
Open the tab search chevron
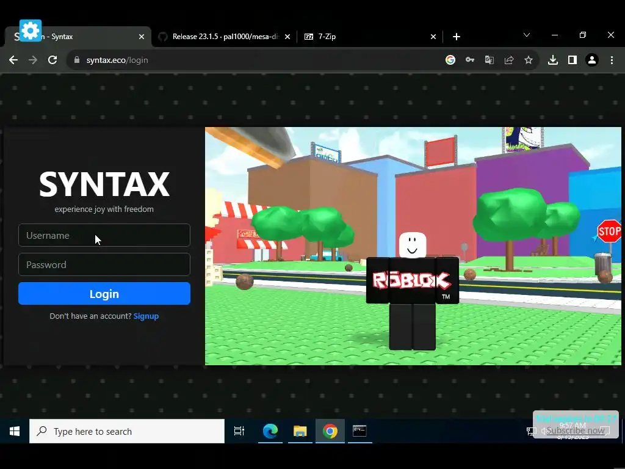(527, 35)
